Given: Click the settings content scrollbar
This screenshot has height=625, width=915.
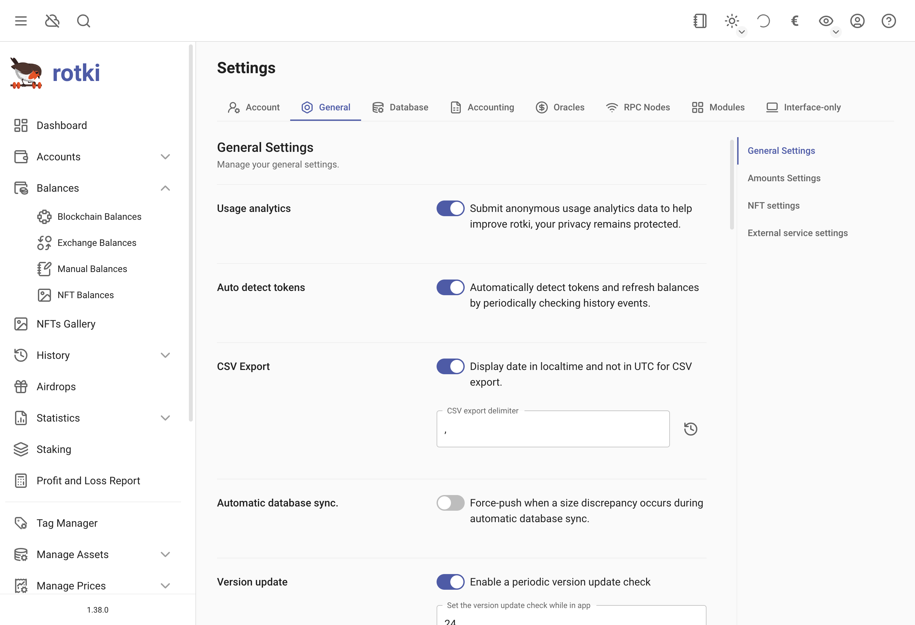Looking at the screenshot, I should pyautogui.click(x=732, y=184).
